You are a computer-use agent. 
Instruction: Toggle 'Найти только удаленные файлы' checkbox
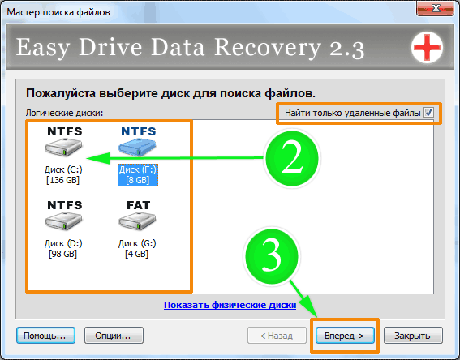[428, 112]
